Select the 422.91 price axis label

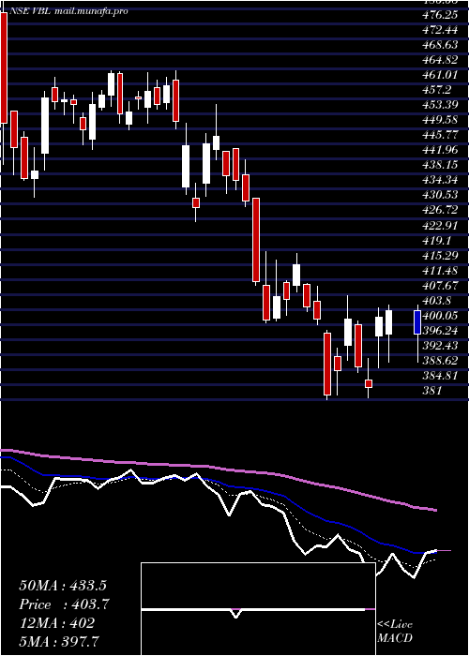[x=441, y=225]
